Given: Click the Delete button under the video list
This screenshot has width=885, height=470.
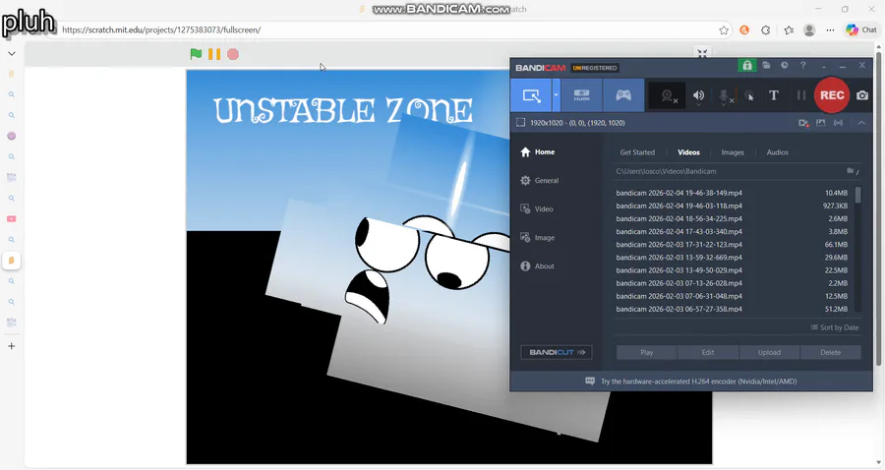Looking at the screenshot, I should tap(830, 353).
